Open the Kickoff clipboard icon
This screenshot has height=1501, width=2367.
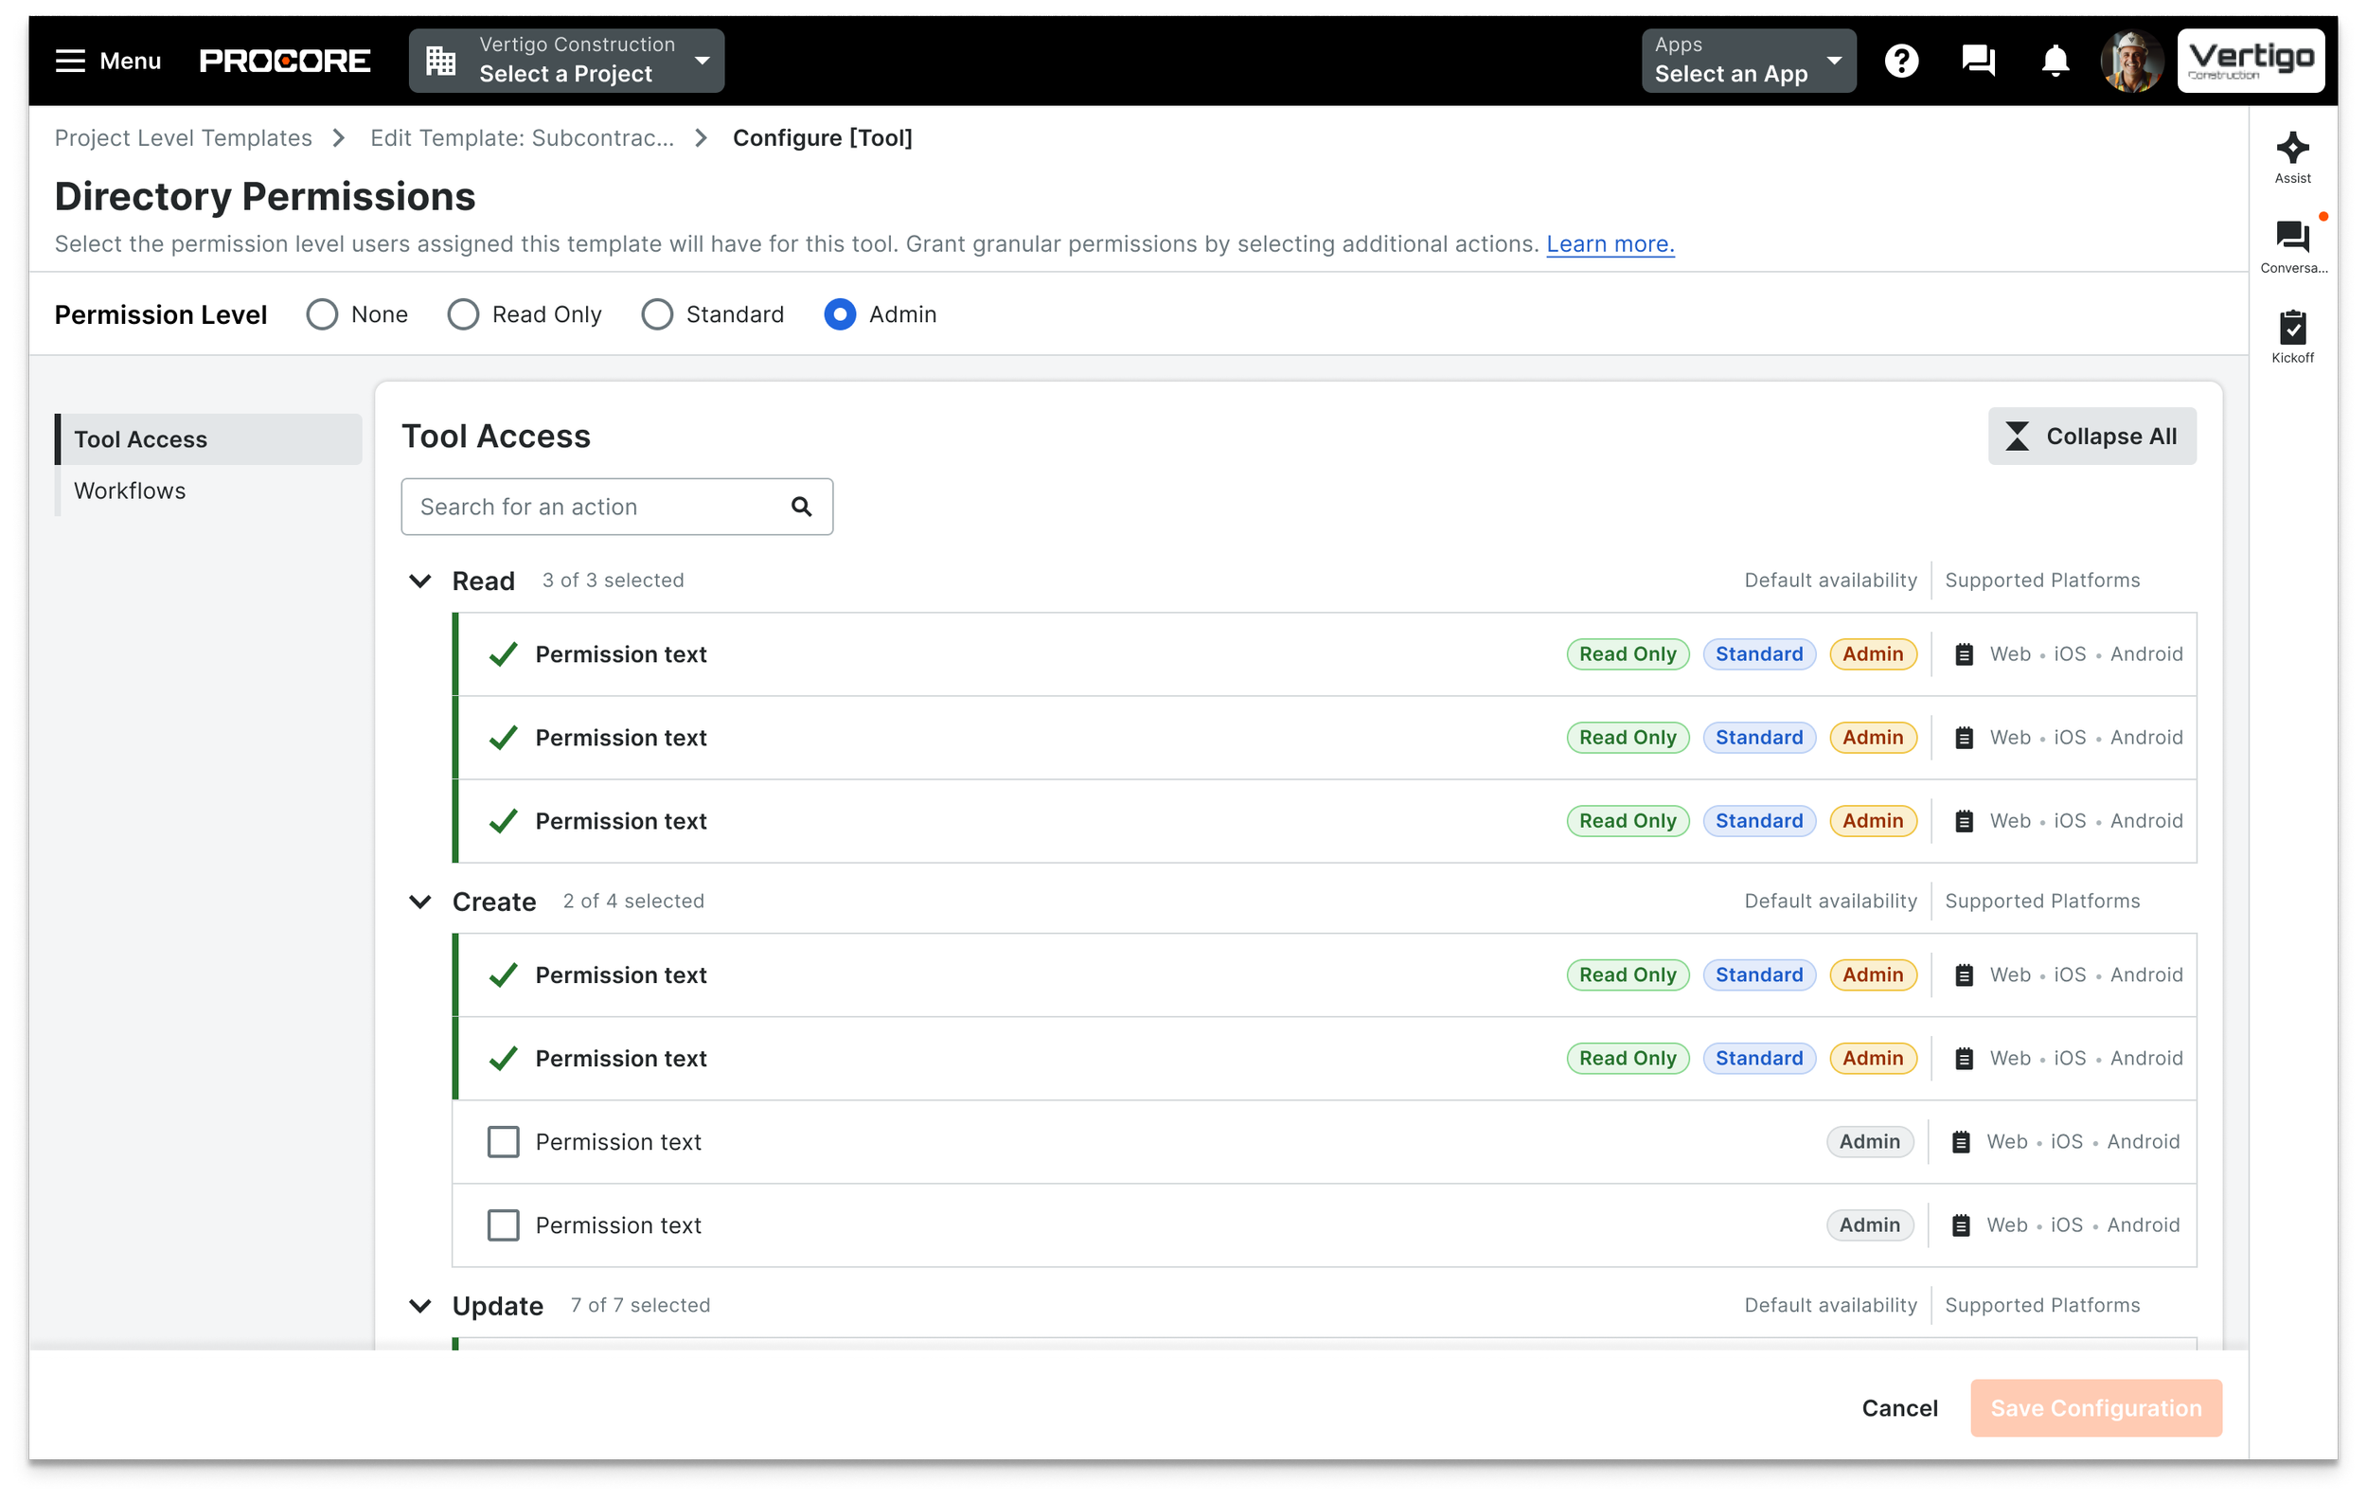pyautogui.click(x=2291, y=329)
